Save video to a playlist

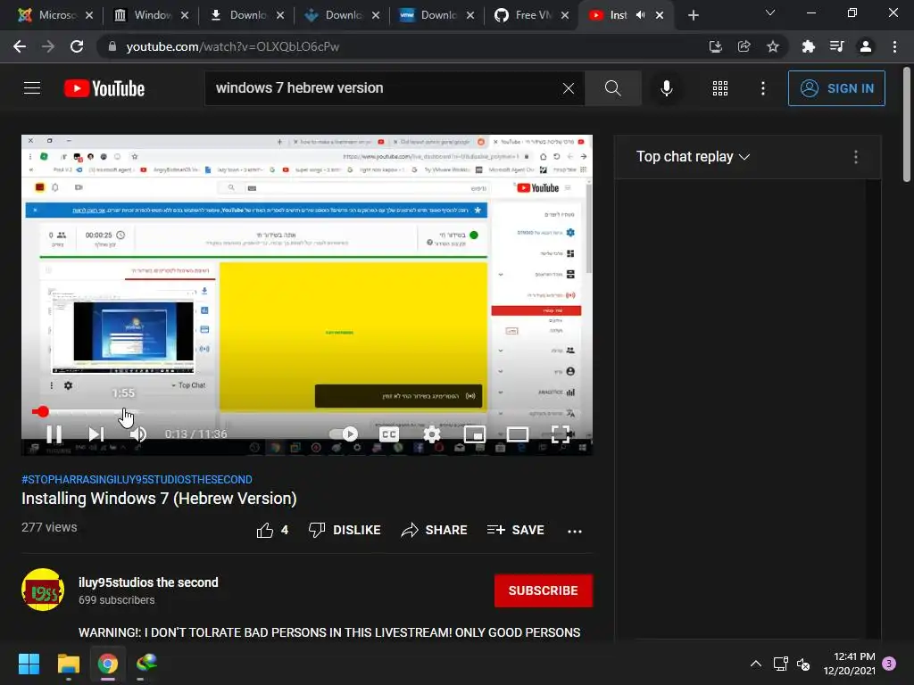click(x=515, y=530)
